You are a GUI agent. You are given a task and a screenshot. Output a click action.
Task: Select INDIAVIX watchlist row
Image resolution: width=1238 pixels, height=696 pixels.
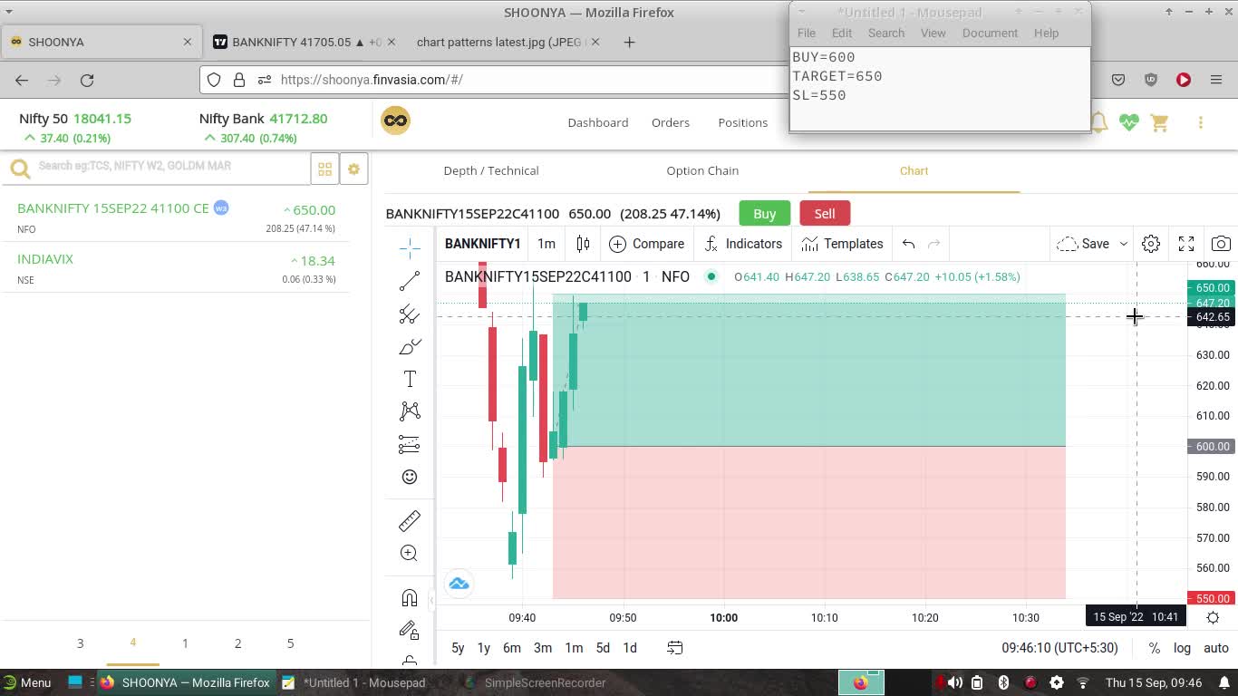click(x=177, y=268)
